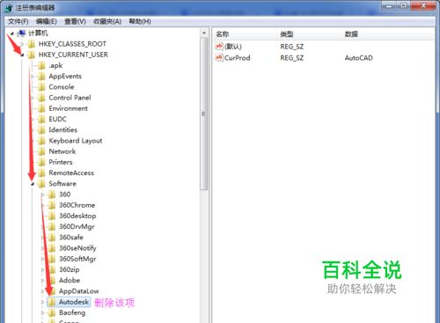Select the CurProd value name
This screenshot has height=323, width=440.
tap(238, 58)
